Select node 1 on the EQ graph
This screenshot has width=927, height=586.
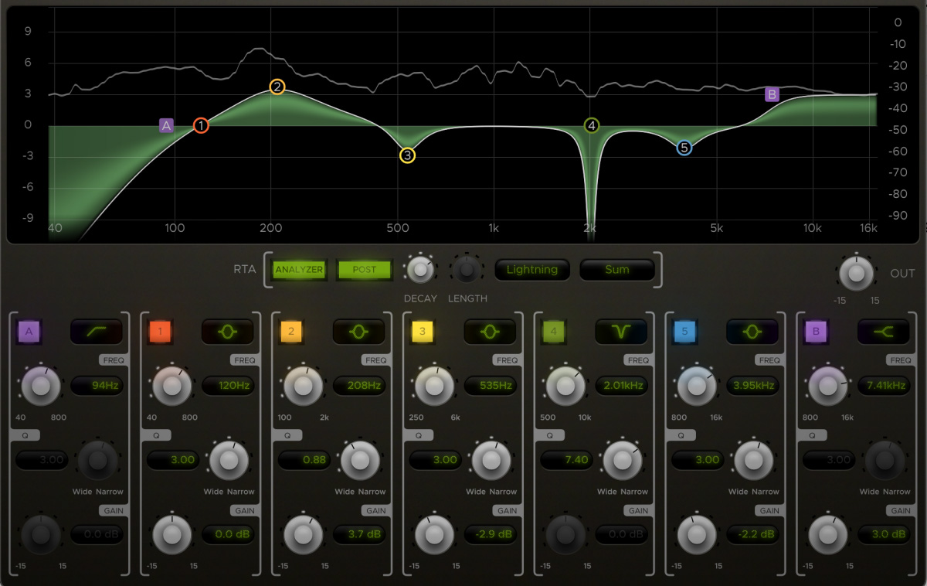click(x=201, y=125)
